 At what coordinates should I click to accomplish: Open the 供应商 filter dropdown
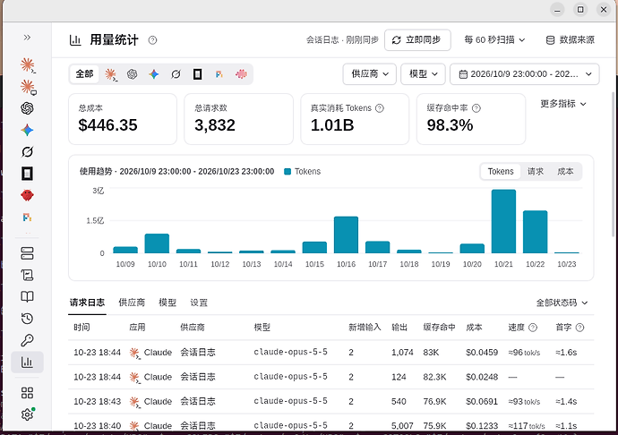[x=369, y=74]
